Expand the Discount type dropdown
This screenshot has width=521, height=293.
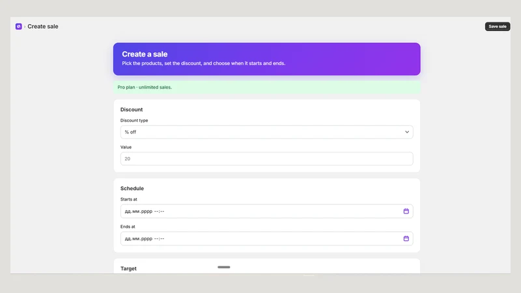tap(267, 132)
